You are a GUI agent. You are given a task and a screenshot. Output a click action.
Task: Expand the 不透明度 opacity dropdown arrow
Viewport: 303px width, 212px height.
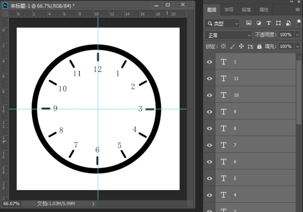tap(297, 35)
